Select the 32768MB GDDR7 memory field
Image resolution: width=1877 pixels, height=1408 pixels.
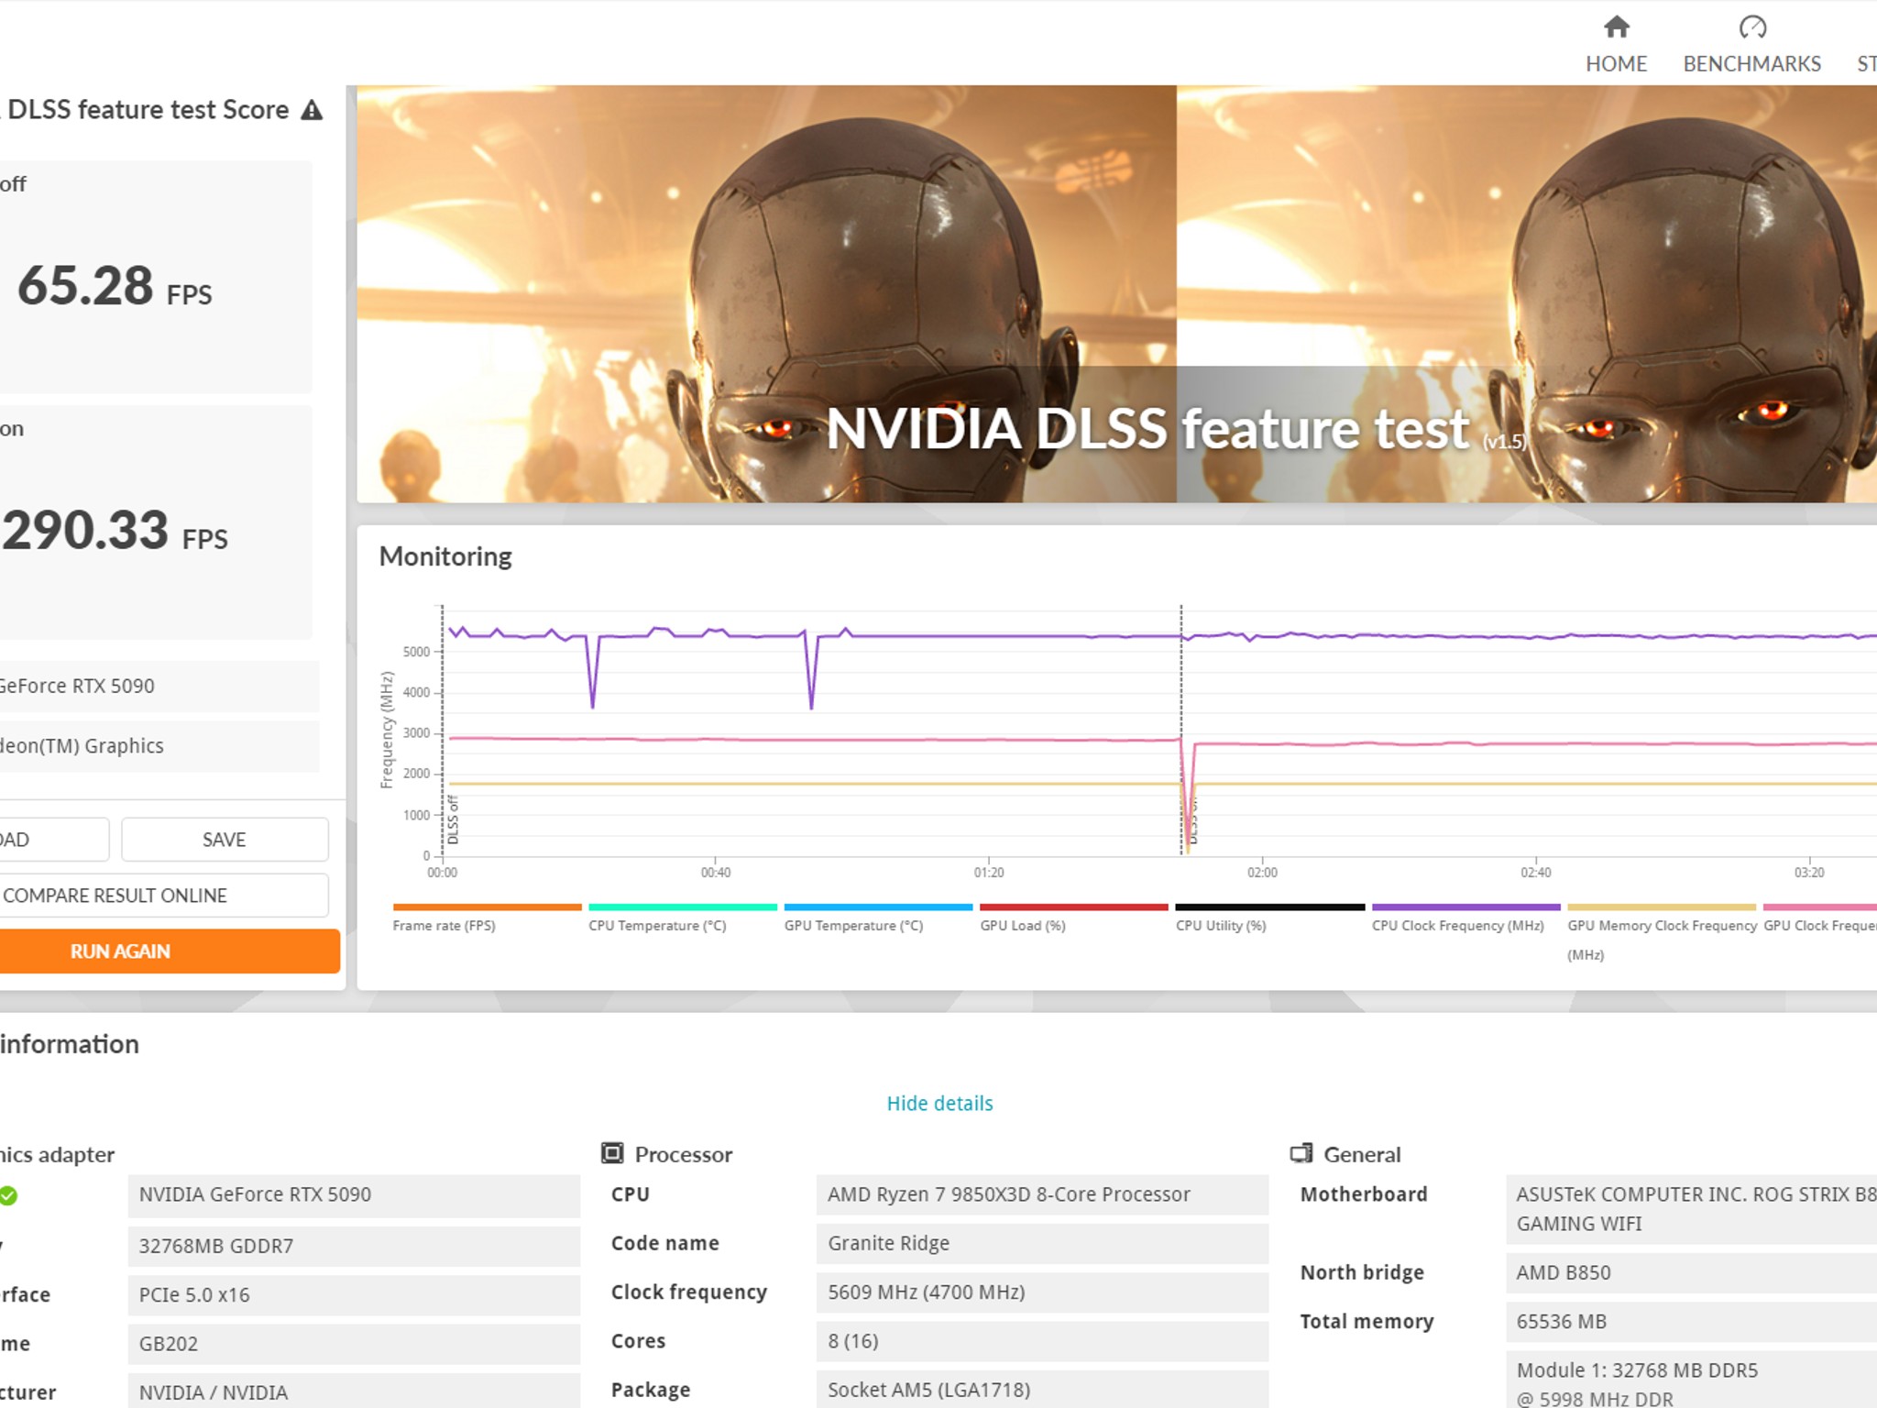tap(354, 1246)
